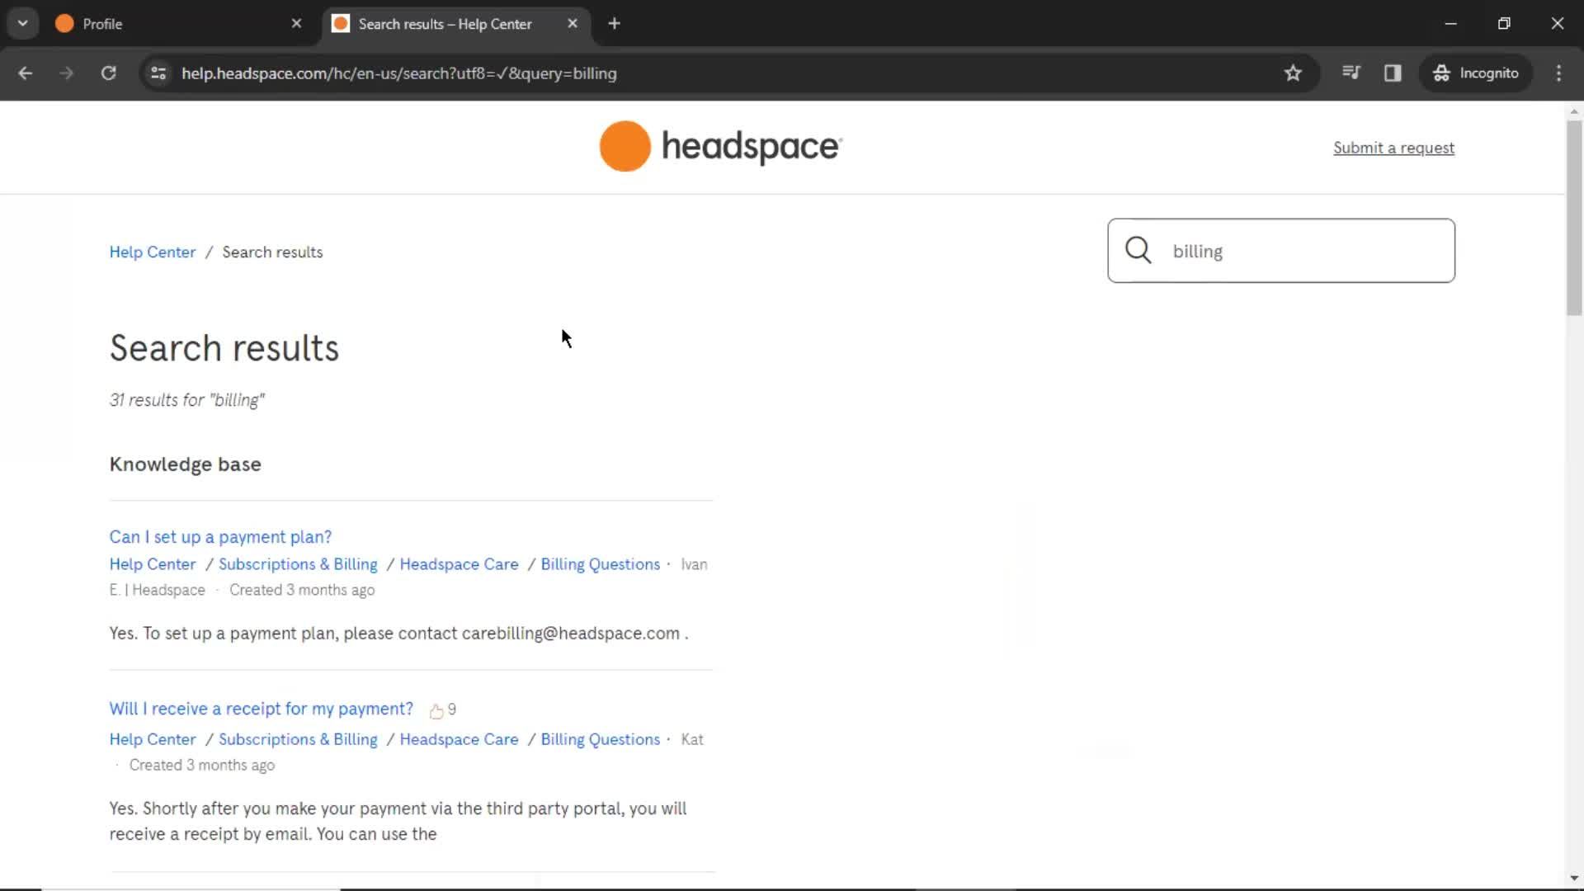Close the Profile tab
1584x891 pixels.
(x=296, y=24)
